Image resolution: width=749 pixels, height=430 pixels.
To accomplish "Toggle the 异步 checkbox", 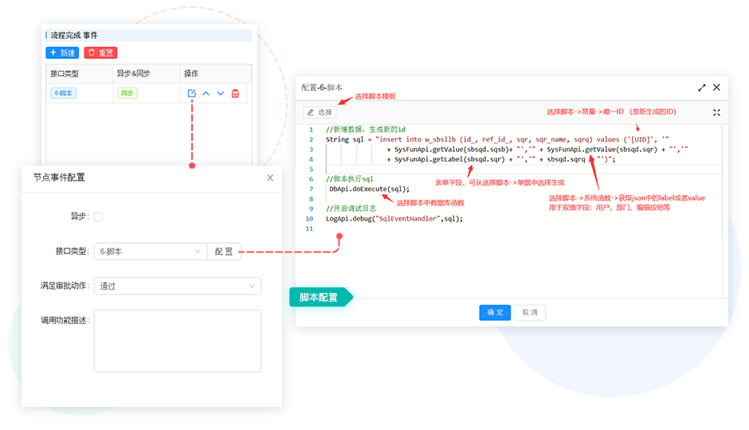I will (98, 217).
